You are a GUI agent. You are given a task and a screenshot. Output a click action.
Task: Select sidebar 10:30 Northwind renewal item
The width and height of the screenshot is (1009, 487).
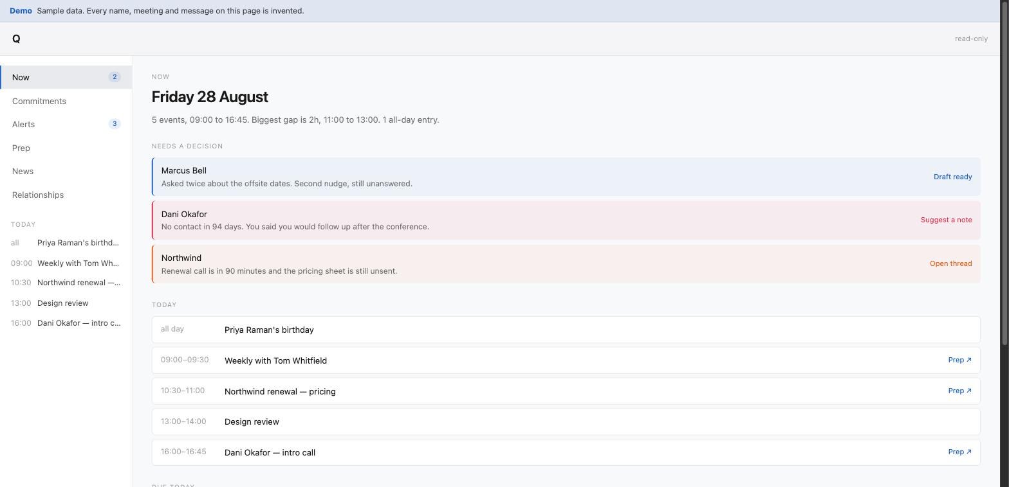(66, 283)
